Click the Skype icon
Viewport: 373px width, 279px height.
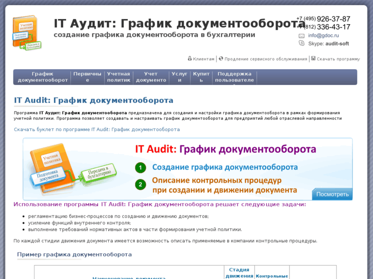tap(301, 43)
